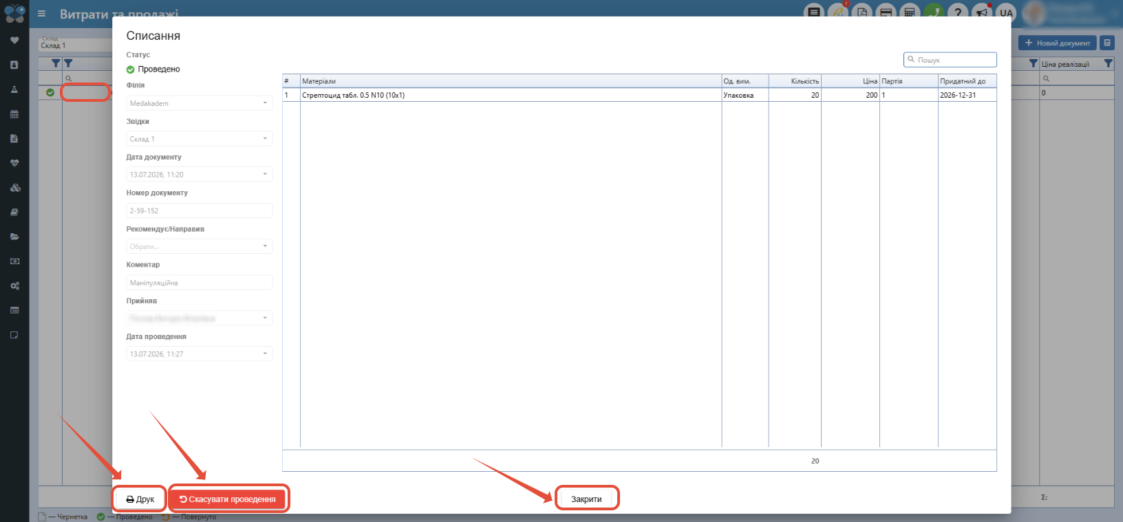This screenshot has height=522, width=1123.
Task: Click the first filter funnel in background grid
Action: (56, 63)
